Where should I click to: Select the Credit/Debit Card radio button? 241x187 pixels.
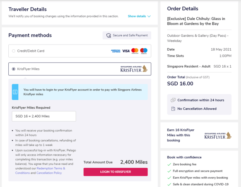click(14, 51)
